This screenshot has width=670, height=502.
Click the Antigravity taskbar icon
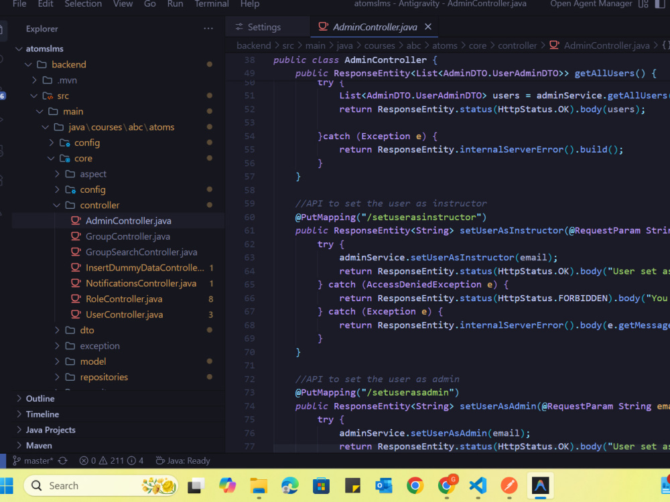coord(540,486)
